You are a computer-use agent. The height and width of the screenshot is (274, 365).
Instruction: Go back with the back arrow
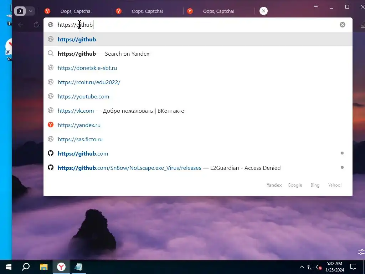pyautogui.click(x=20, y=25)
